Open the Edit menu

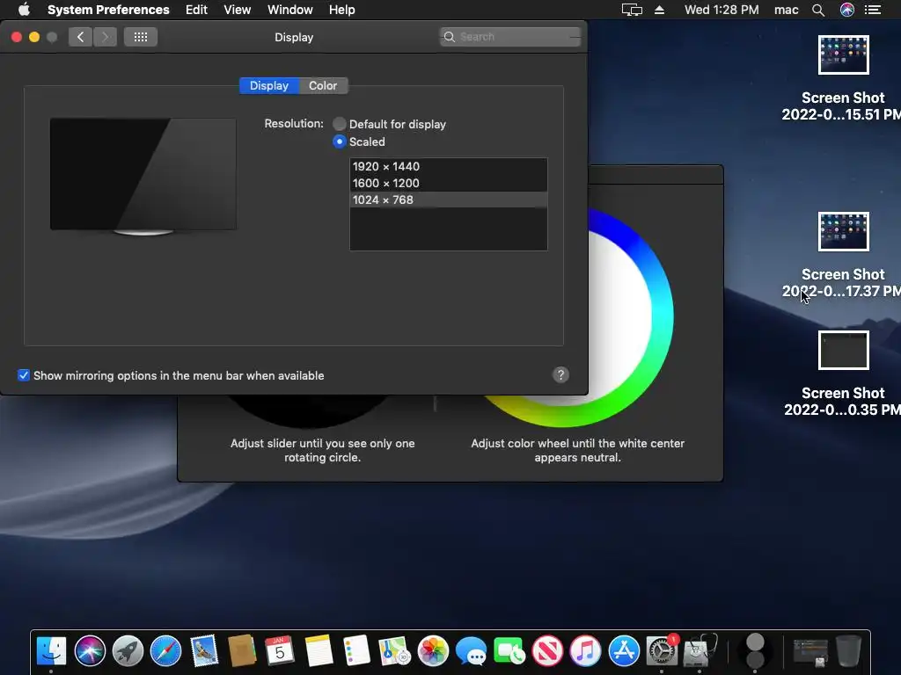pos(196,10)
